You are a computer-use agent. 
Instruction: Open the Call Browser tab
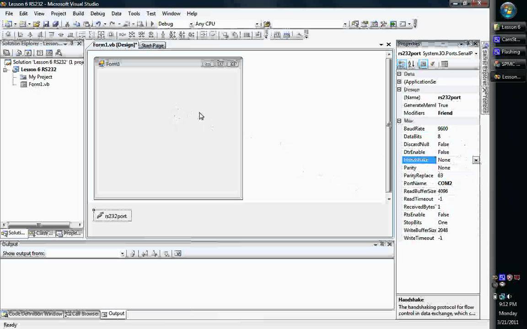[82, 314]
